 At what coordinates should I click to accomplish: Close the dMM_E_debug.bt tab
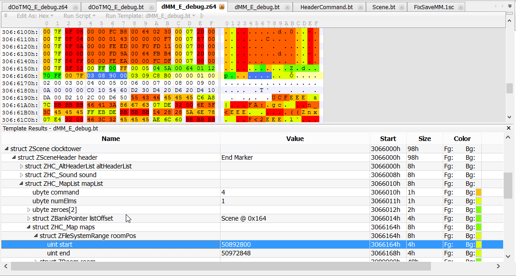click(287, 7)
